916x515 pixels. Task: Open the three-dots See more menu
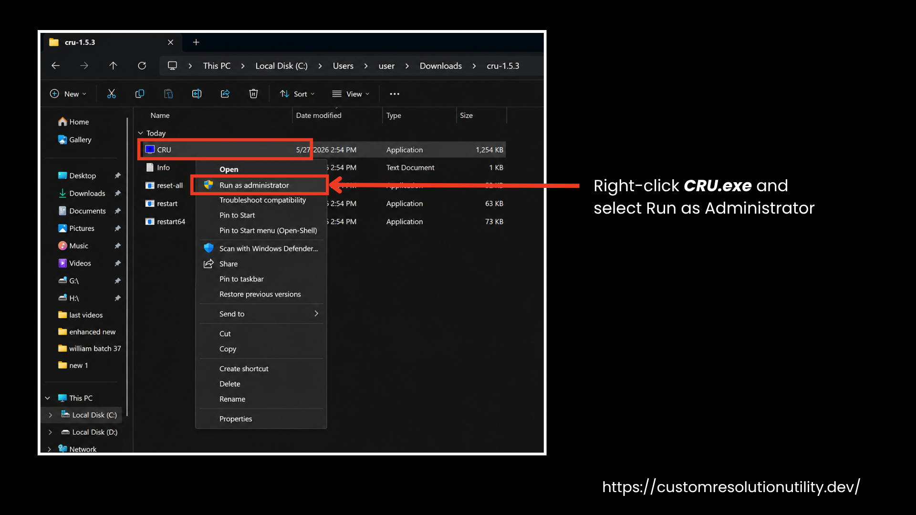point(395,94)
